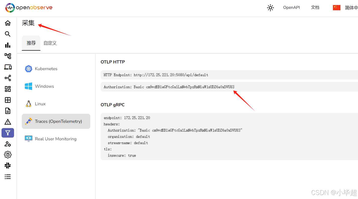Select Traces (OpenTelemetry) option

point(56,121)
